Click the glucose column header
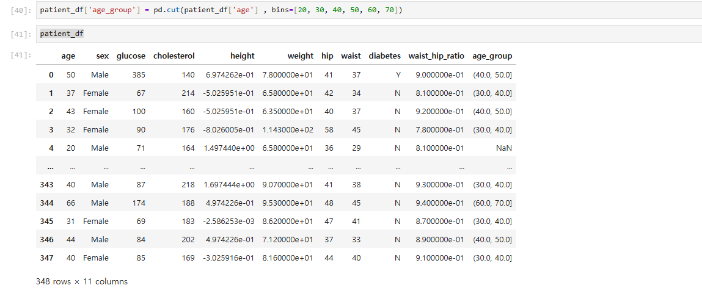The width and height of the screenshot is (702, 299). pos(131,56)
